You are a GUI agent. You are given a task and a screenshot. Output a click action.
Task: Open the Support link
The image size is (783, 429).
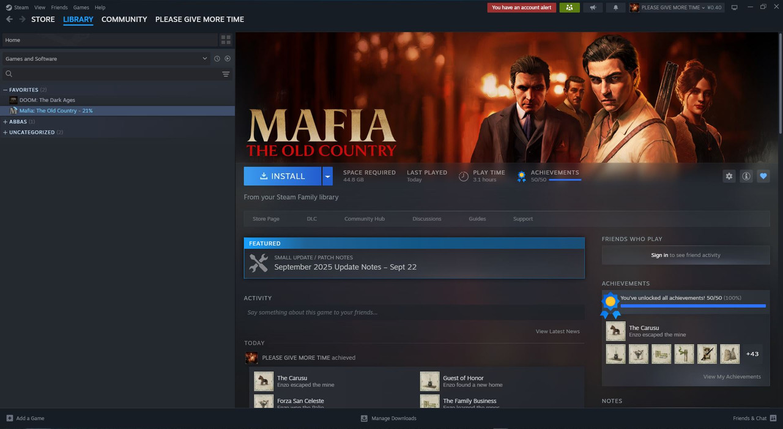523,218
